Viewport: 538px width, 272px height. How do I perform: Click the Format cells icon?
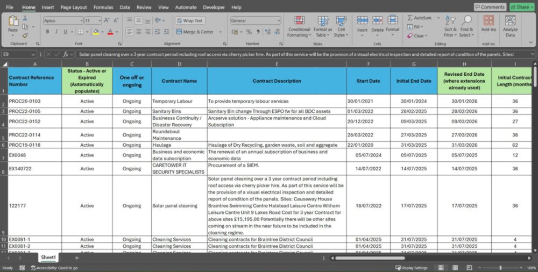point(393,20)
